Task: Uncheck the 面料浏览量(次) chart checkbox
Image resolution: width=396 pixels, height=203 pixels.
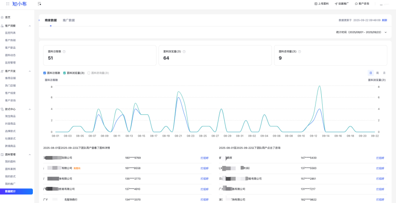Action: pos(64,73)
